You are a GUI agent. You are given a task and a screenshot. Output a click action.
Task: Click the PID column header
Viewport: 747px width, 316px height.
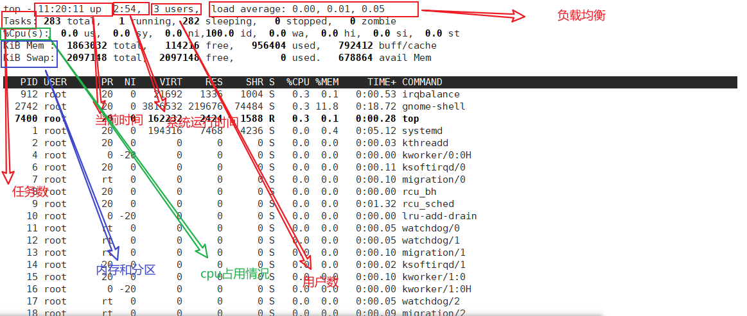[x=29, y=82]
